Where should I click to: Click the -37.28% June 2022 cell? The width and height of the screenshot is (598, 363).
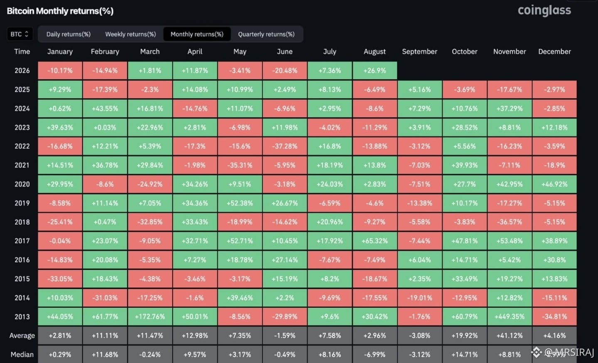pos(285,146)
